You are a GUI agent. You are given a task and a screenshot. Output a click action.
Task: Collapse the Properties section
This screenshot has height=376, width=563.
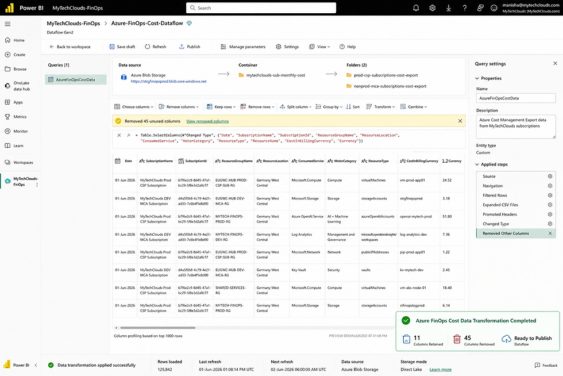point(477,78)
